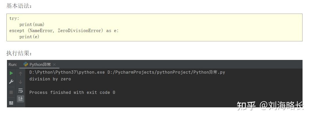
Task: Rerun the script with the green play icon
Action: [x=11, y=73]
